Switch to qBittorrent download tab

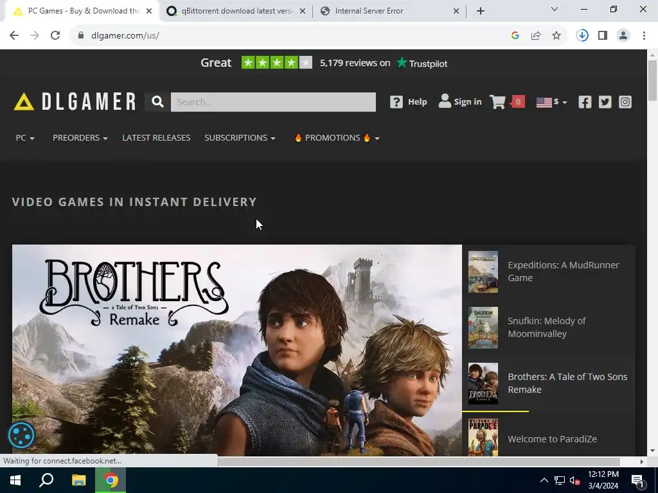tap(236, 11)
